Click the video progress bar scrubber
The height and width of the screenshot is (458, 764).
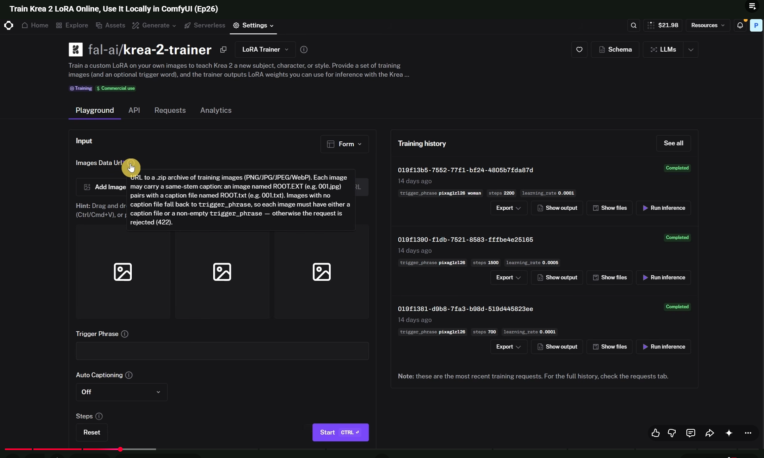pos(120,449)
